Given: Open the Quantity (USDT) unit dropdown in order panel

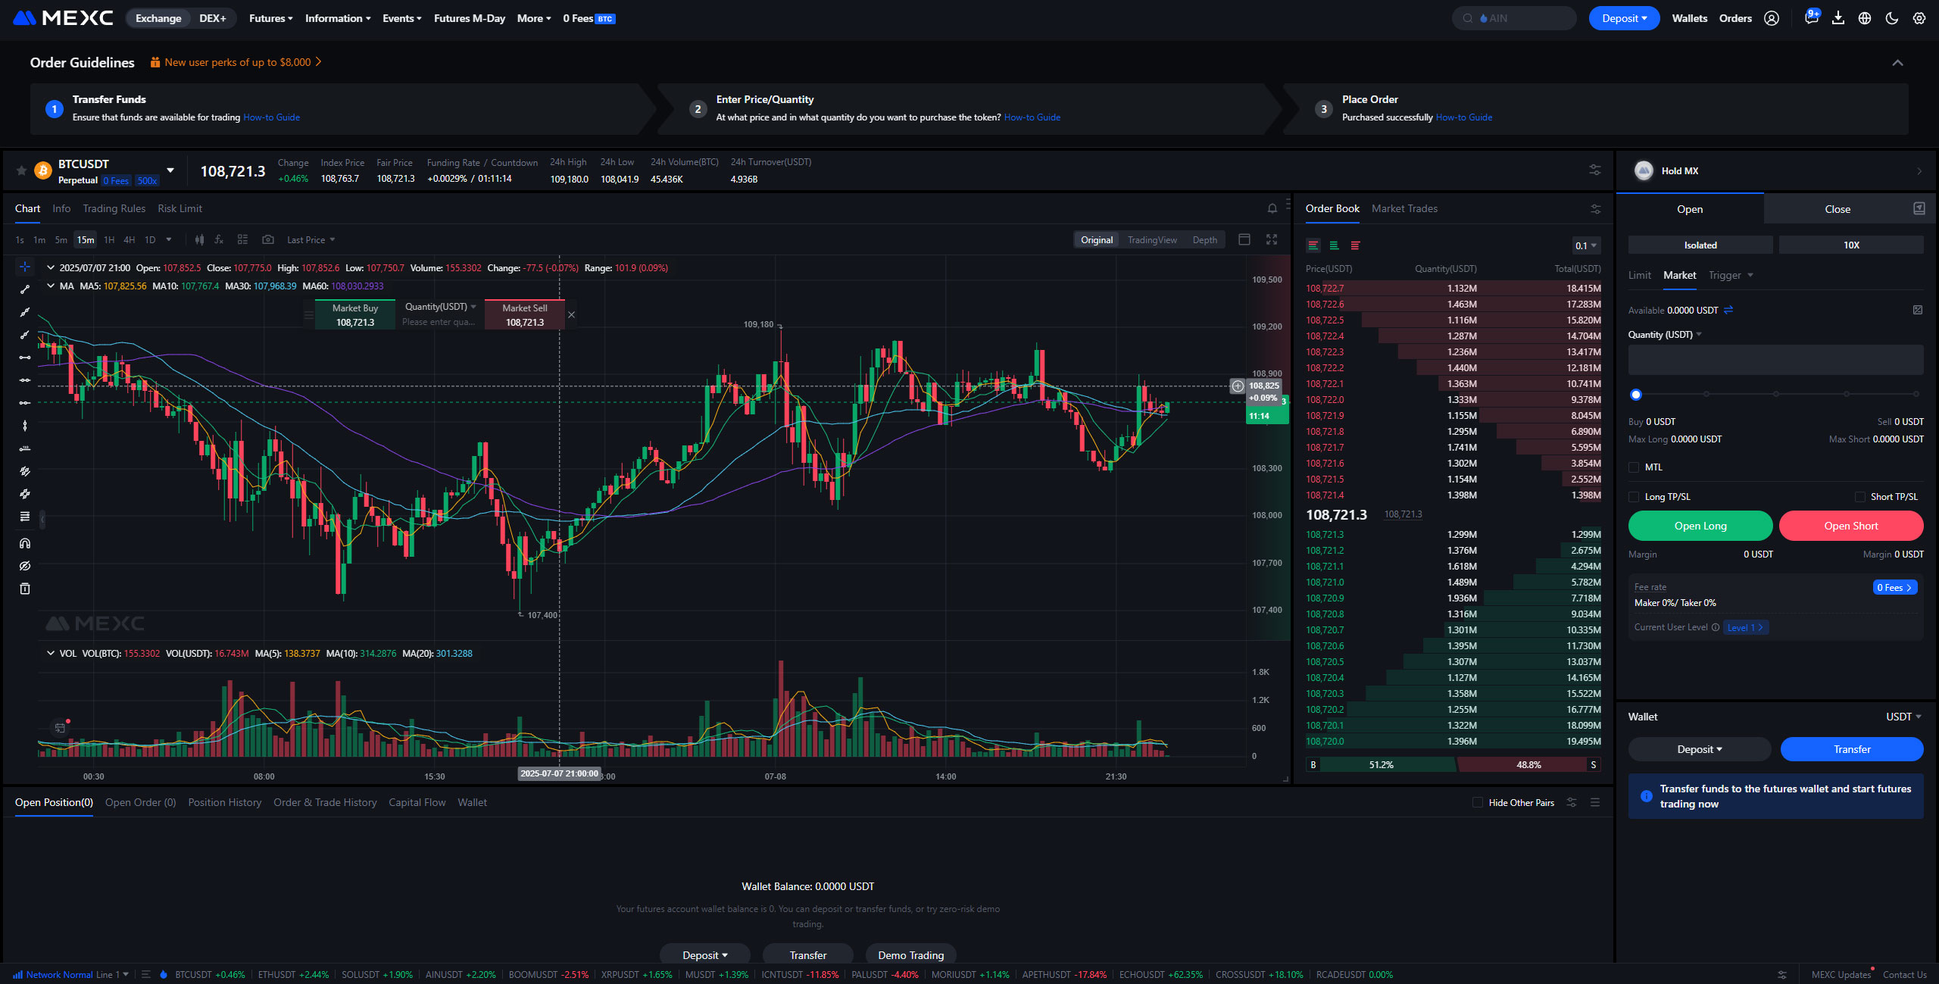Looking at the screenshot, I should click(x=1665, y=334).
